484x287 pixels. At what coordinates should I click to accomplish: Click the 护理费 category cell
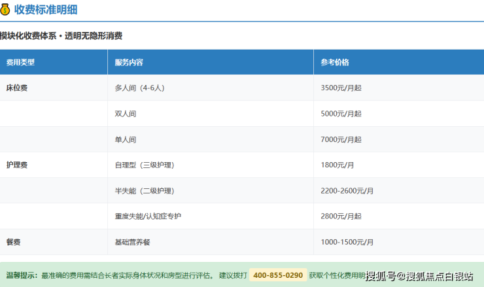[16, 165]
